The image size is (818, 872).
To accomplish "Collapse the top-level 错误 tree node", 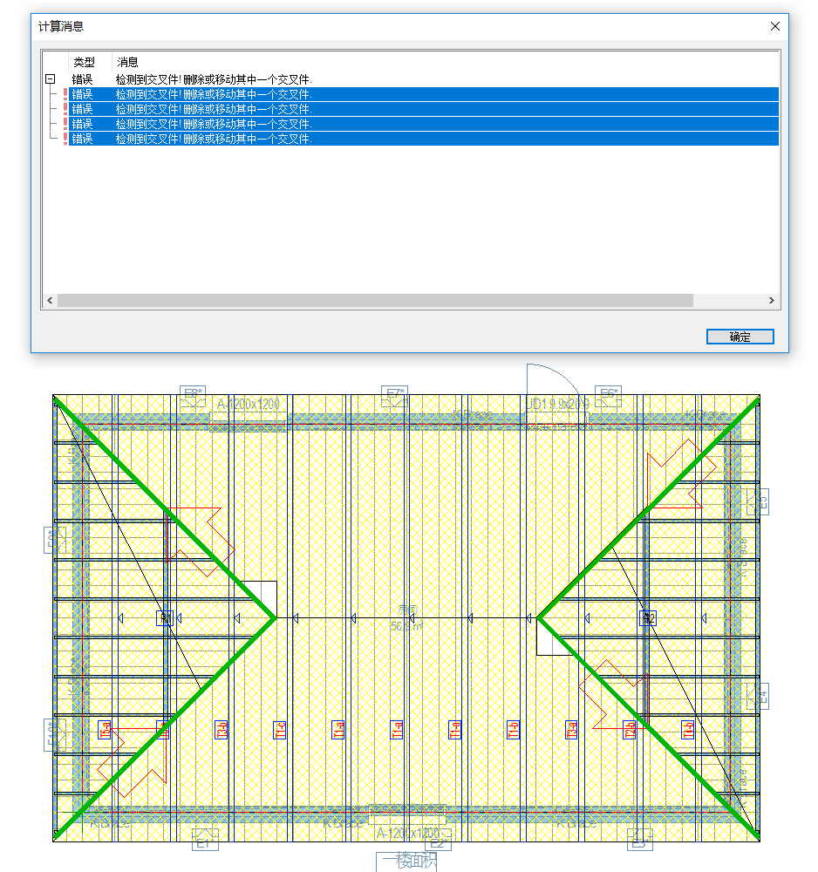I will pos(50,79).
